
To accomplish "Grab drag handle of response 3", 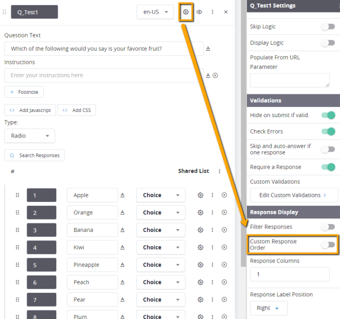I will (18, 230).
